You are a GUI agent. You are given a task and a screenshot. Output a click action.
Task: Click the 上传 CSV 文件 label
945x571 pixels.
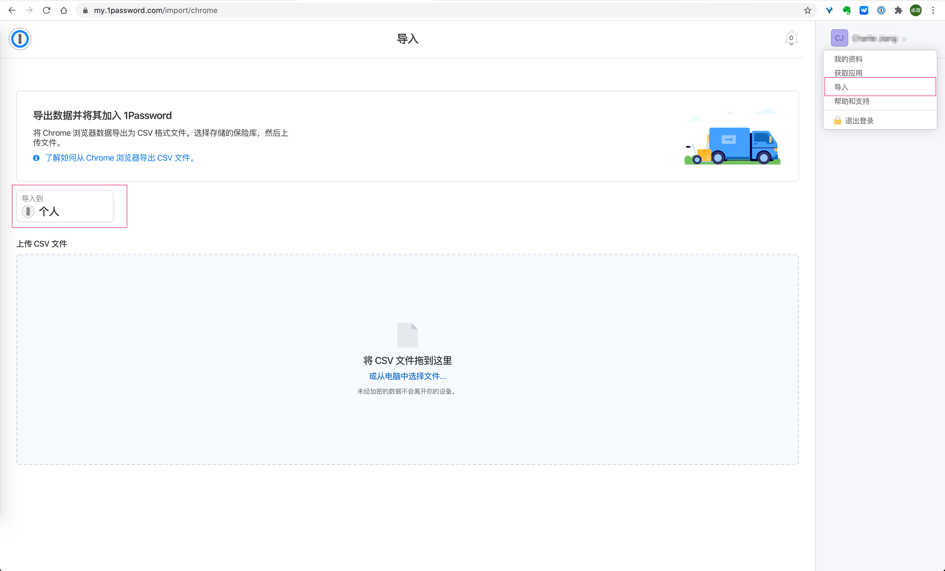[x=42, y=244]
